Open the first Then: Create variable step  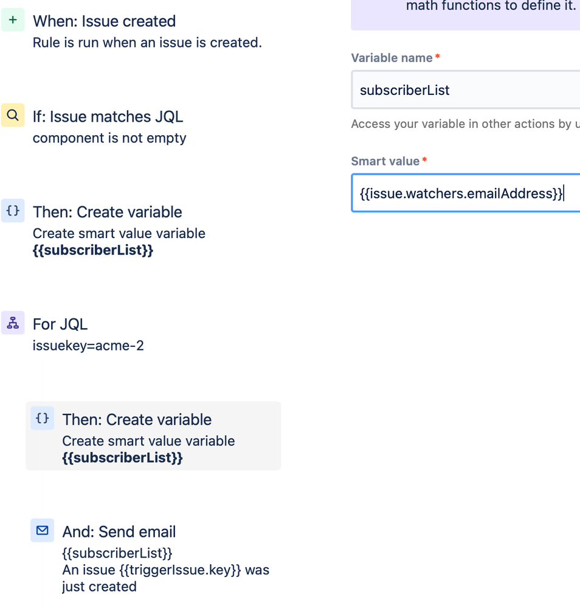pyautogui.click(x=107, y=212)
